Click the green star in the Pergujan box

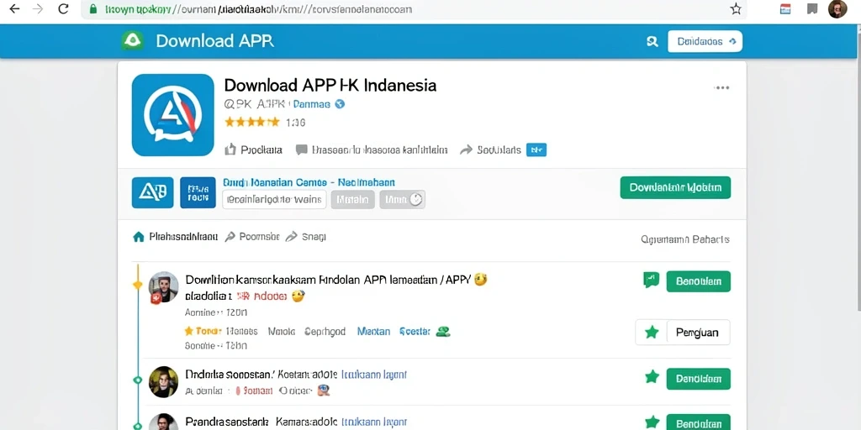coord(652,333)
